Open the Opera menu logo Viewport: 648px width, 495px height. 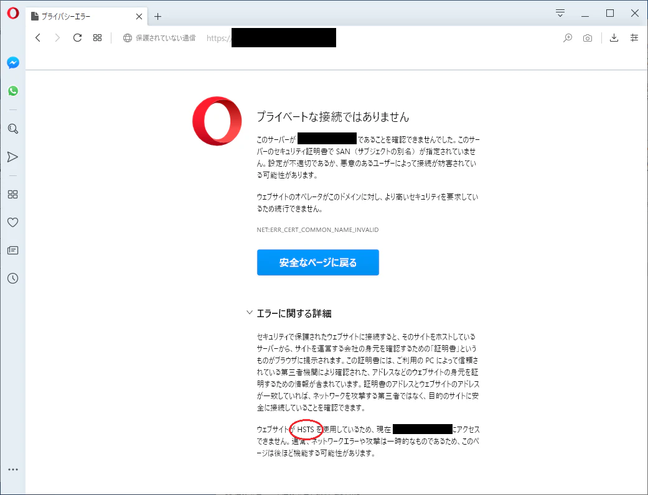[x=12, y=12]
